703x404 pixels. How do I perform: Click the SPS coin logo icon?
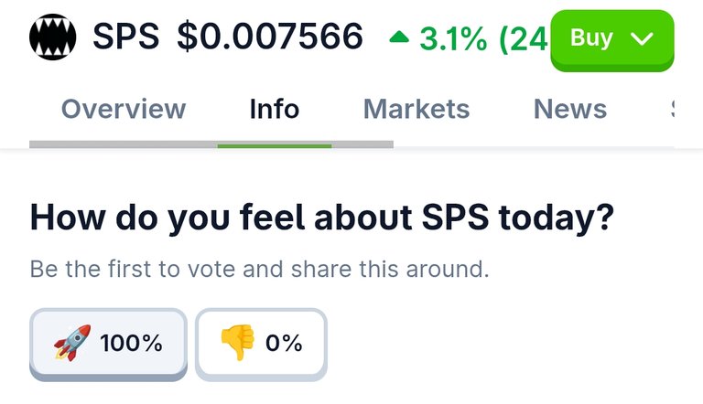(52, 37)
